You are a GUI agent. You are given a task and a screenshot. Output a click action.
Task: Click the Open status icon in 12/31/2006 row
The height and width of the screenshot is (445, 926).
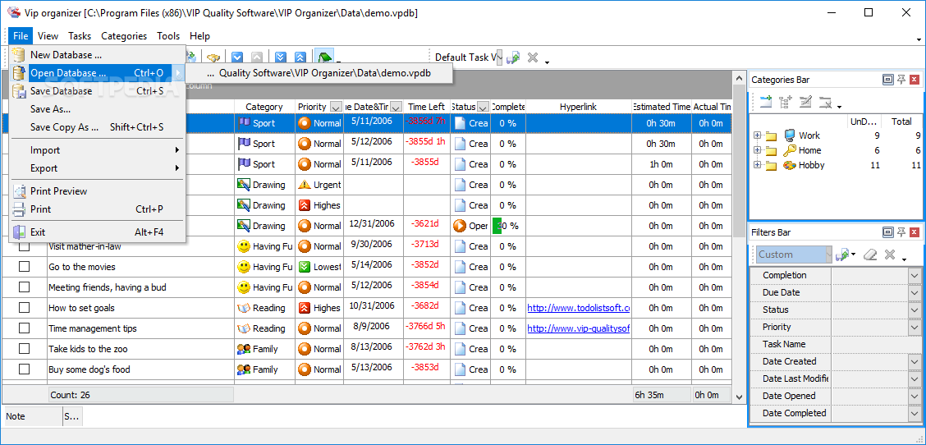460,226
